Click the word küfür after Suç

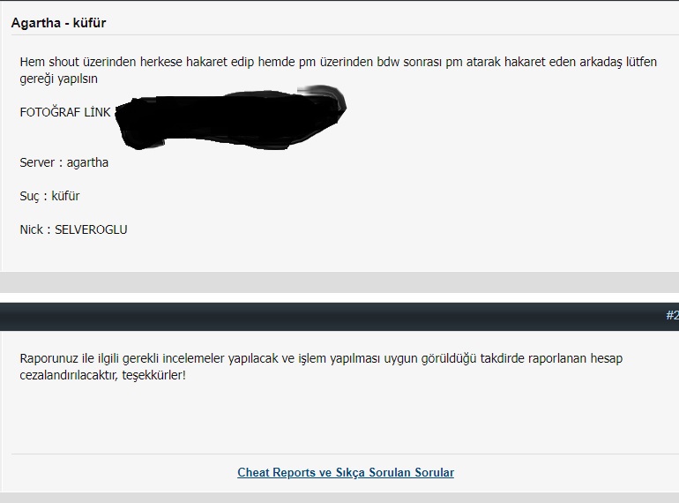pyautogui.click(x=65, y=196)
